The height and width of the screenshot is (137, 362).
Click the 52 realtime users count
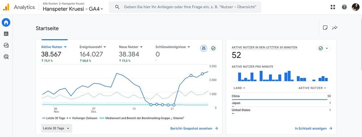point(236,55)
